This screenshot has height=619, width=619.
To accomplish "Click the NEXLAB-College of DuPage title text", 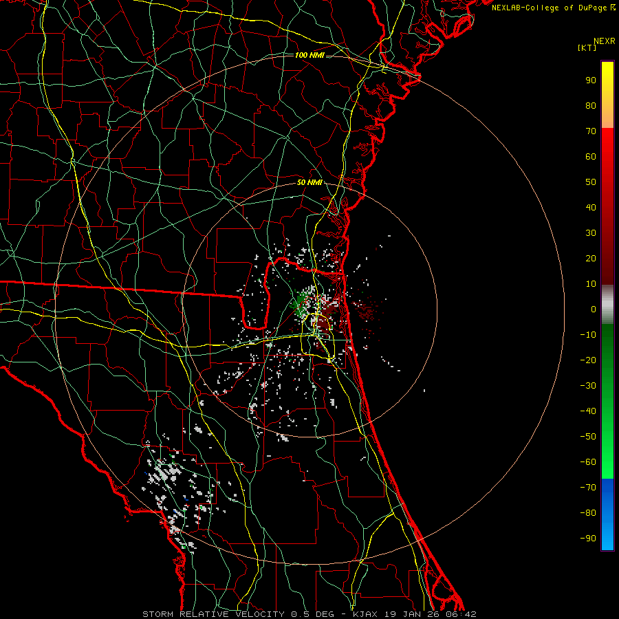I will coord(550,8).
